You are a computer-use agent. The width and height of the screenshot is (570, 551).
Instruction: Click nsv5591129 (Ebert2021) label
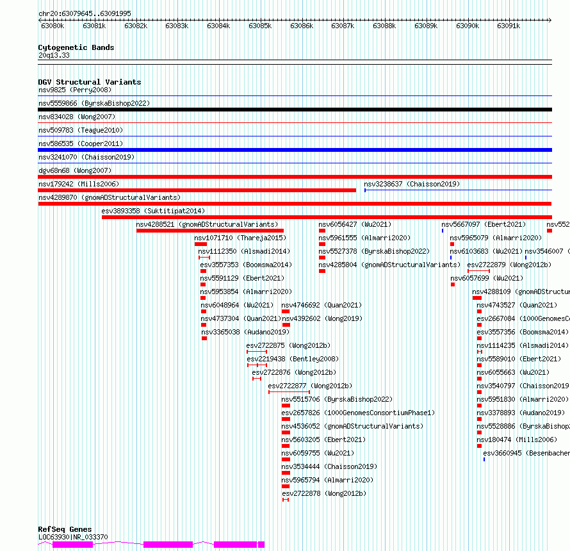click(242, 278)
